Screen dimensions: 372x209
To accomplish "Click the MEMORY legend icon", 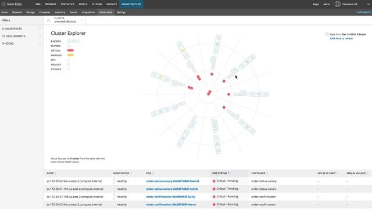I will click(x=69, y=64).
